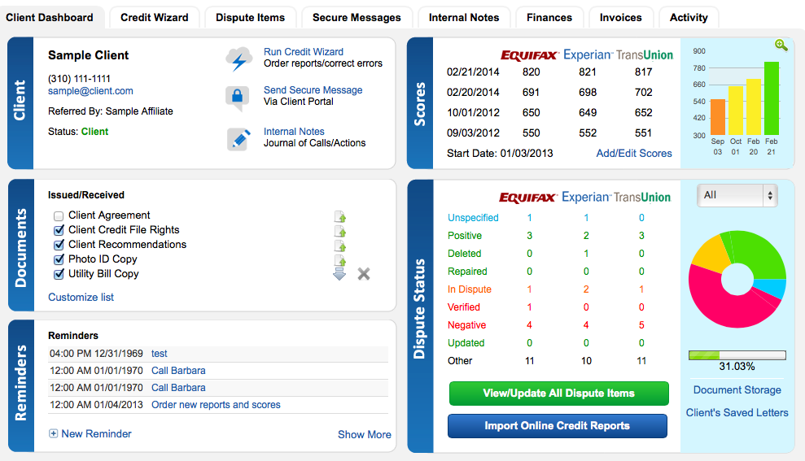Click the document storage usage progress bar
Screen dimensions: 805x461
(737, 354)
